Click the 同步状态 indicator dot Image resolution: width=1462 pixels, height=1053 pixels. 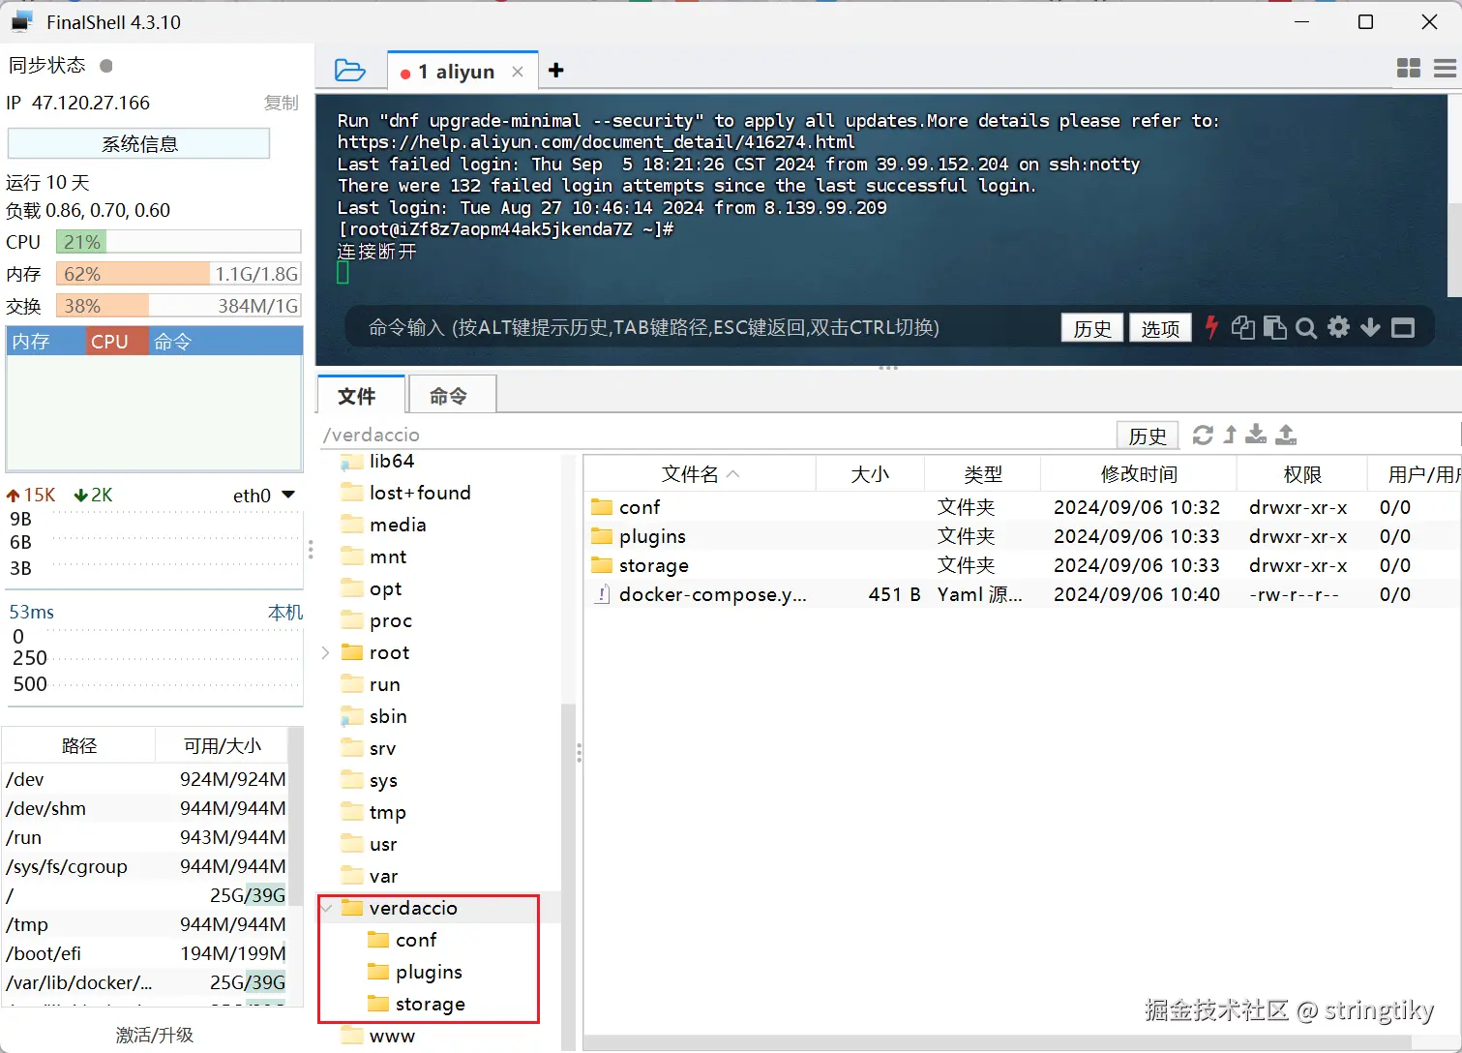[106, 66]
